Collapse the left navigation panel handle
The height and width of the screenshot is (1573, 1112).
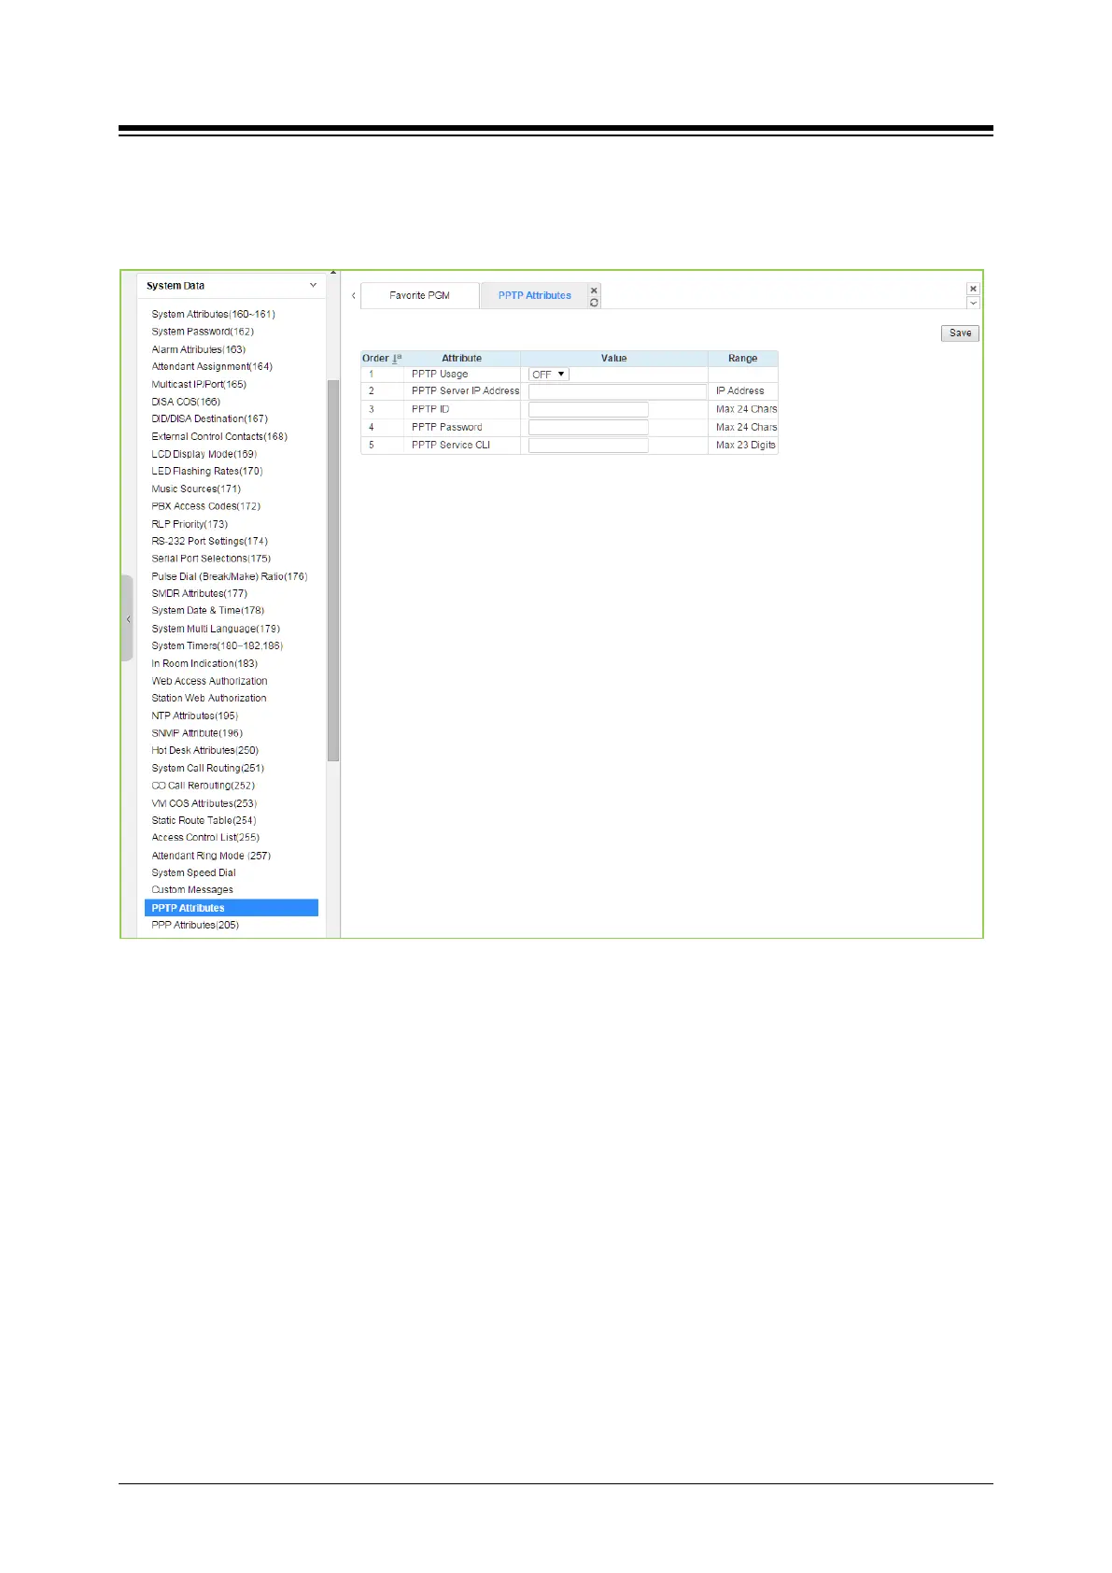tap(128, 618)
